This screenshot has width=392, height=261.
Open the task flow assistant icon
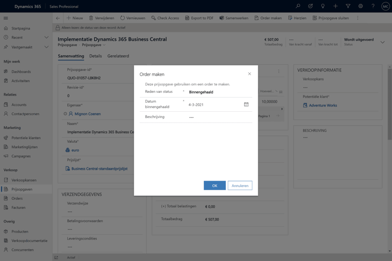[x=310, y=6]
